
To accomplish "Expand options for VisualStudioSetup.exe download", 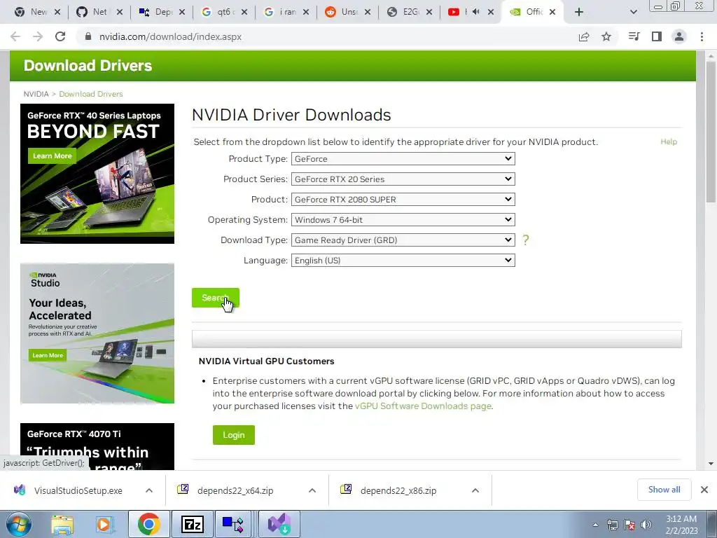I will [149, 490].
